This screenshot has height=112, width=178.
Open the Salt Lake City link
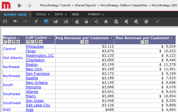[38, 105]
